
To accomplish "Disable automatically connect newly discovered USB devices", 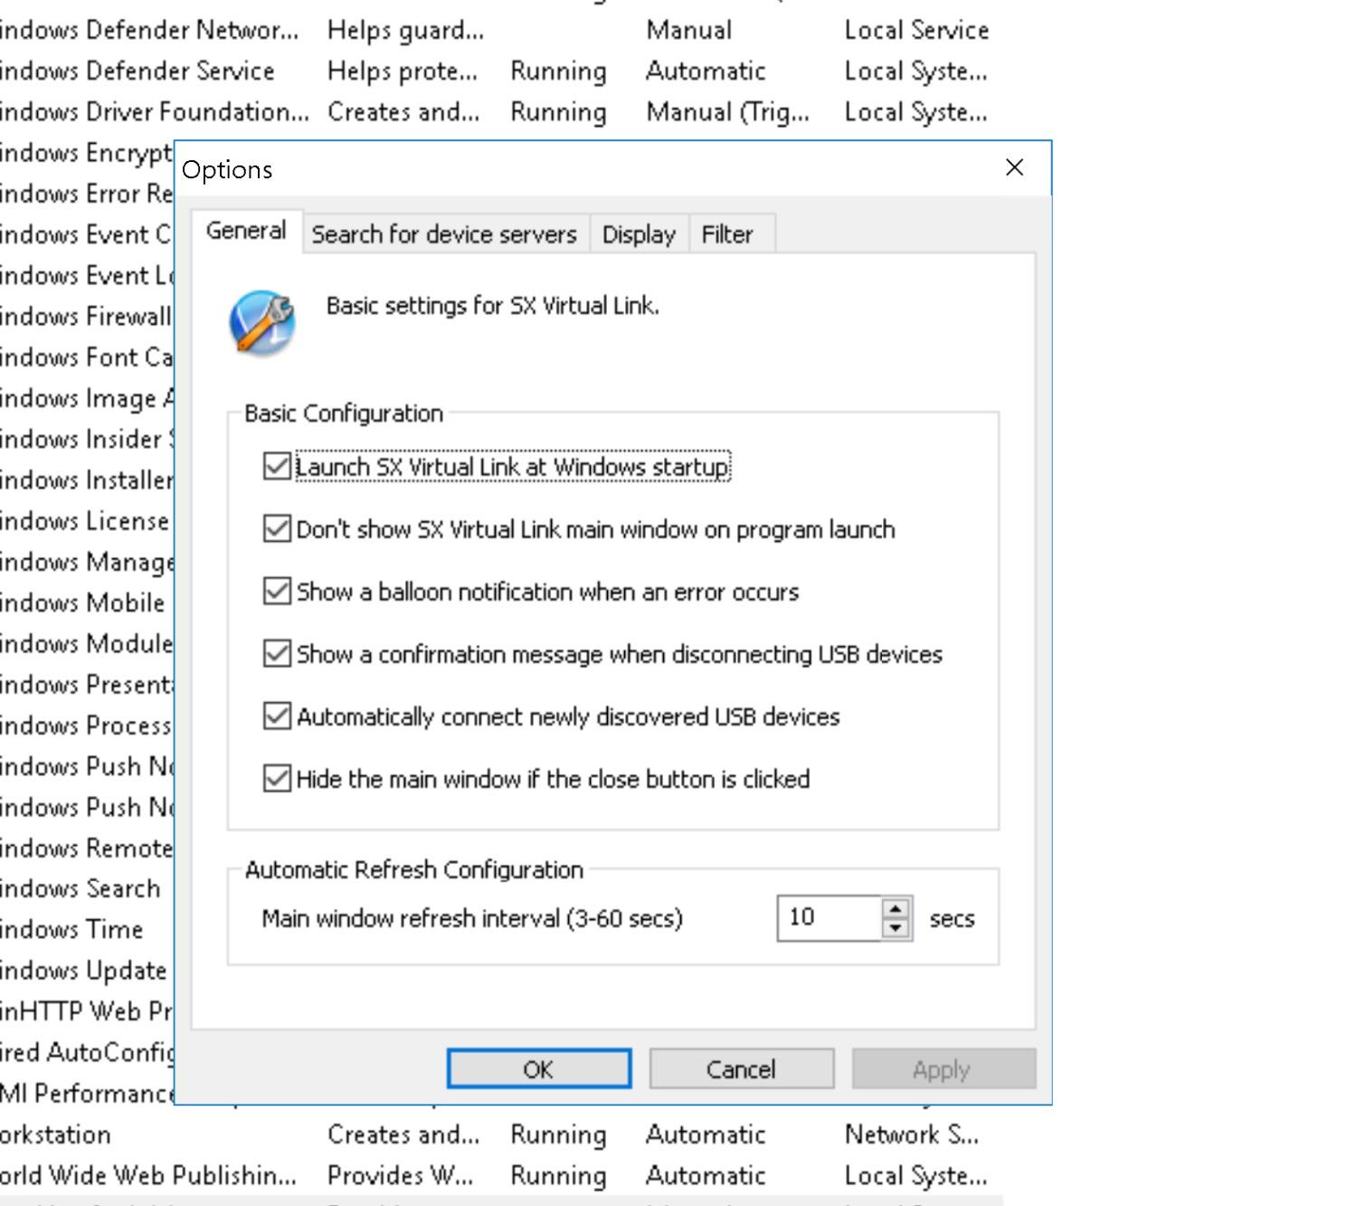I will point(277,717).
